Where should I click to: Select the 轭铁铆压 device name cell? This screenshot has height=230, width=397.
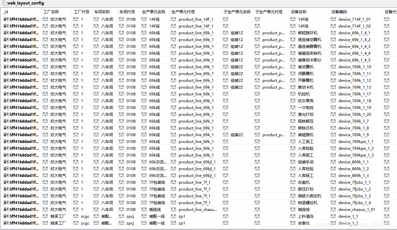[x=306, y=121]
